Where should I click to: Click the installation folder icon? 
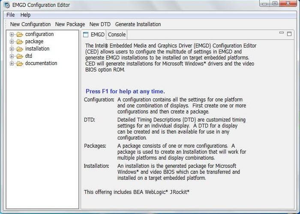click(20, 49)
